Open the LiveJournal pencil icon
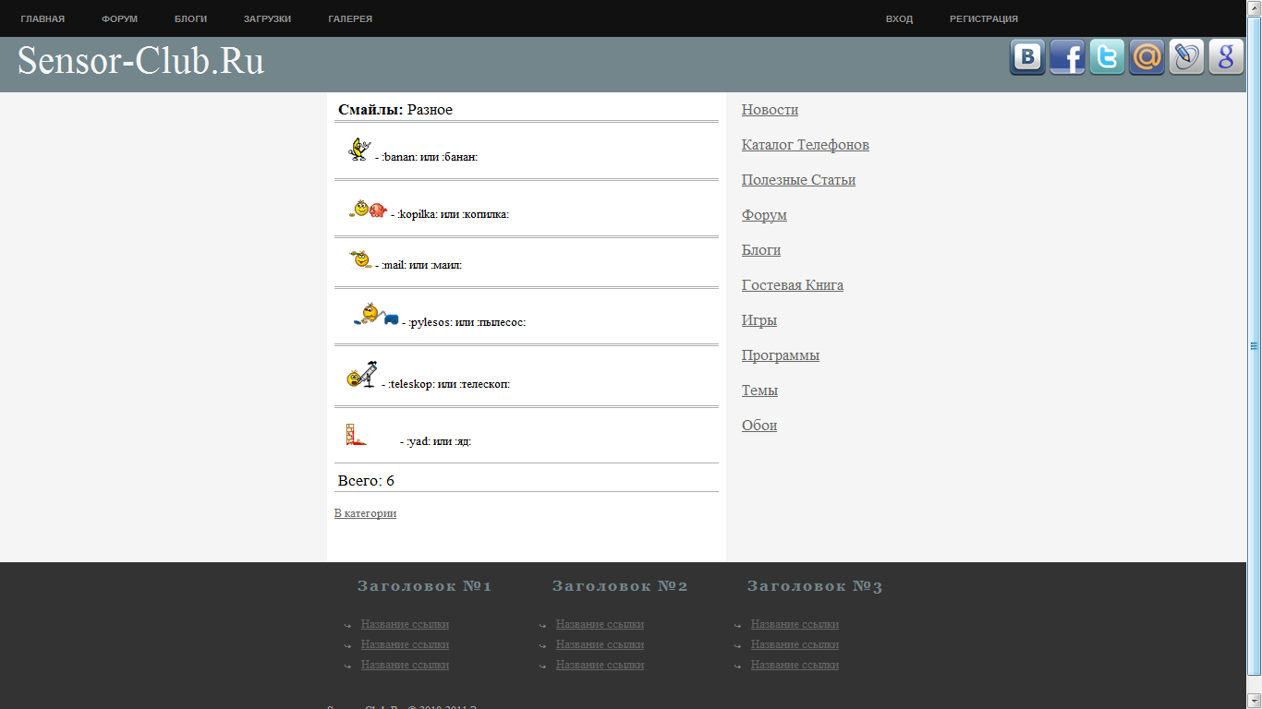 click(x=1186, y=57)
